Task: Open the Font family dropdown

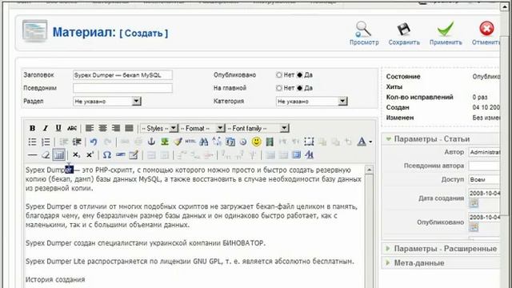Action: click(258, 128)
